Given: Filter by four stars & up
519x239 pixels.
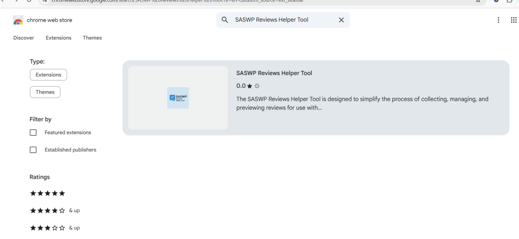Looking at the screenshot, I should pos(55,211).
